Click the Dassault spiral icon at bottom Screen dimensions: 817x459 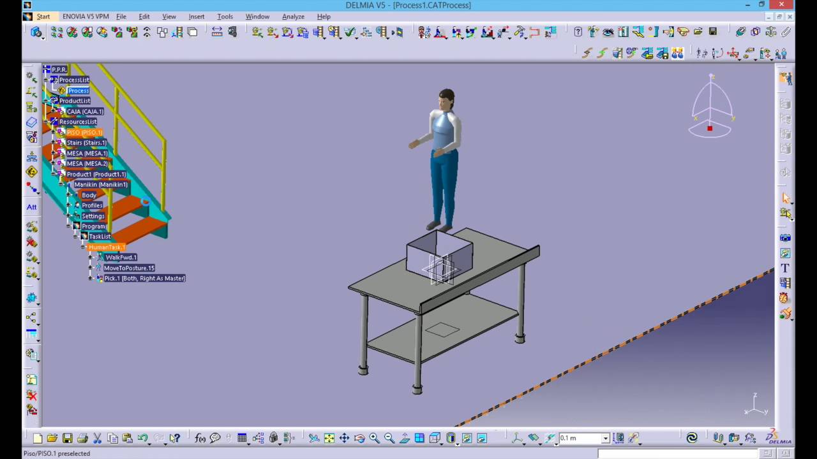point(693,438)
